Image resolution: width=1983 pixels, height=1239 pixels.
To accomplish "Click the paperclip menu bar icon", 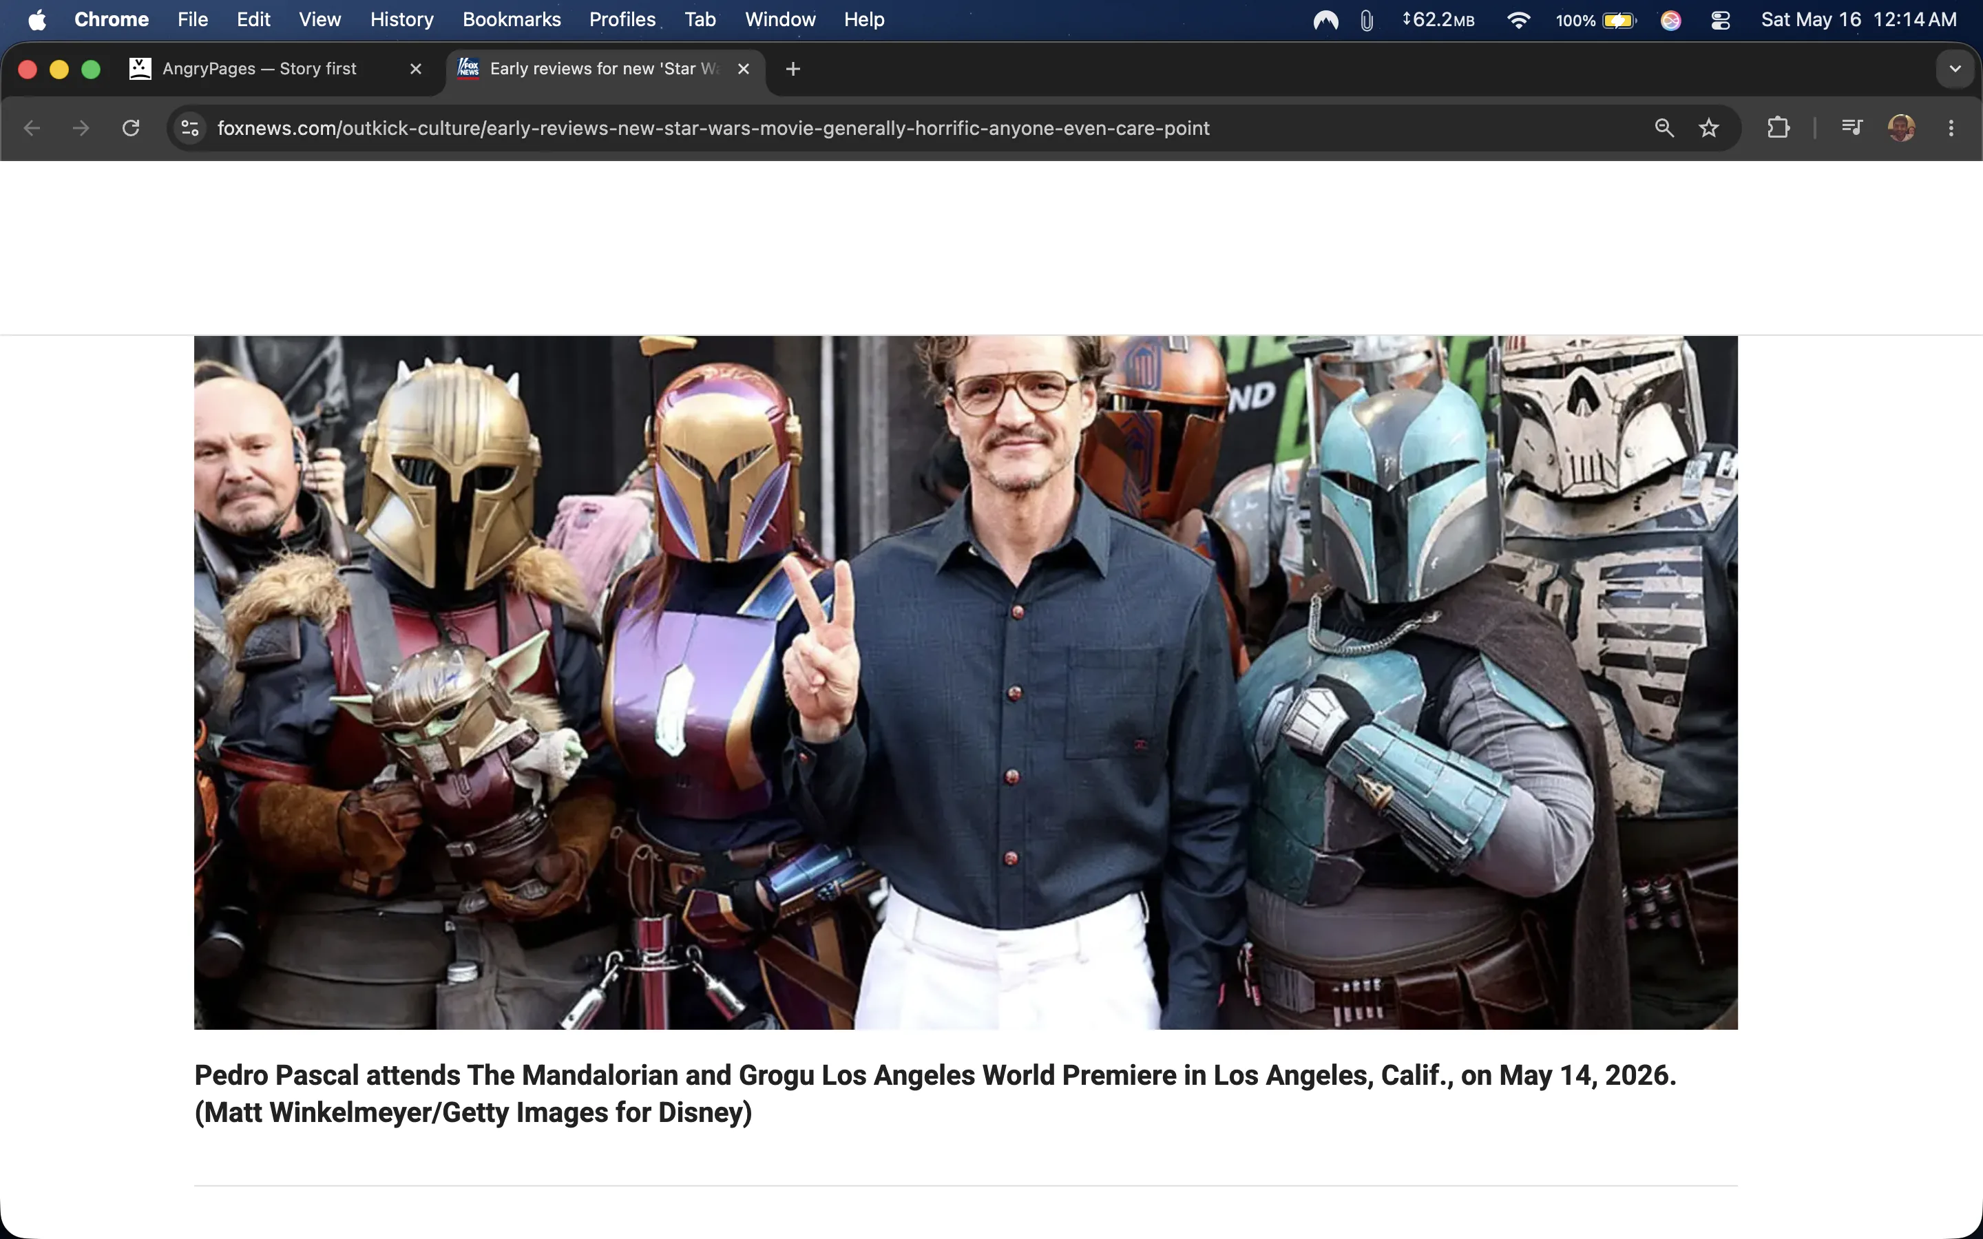I will point(1366,20).
